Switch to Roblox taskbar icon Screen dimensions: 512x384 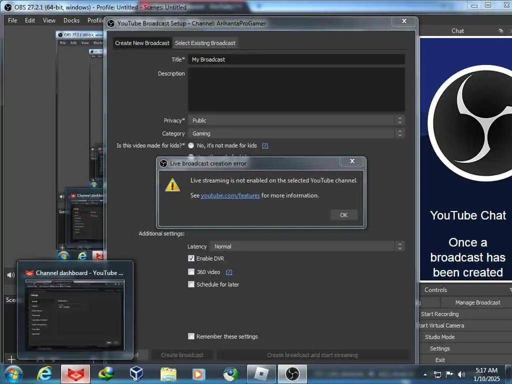[x=261, y=374]
